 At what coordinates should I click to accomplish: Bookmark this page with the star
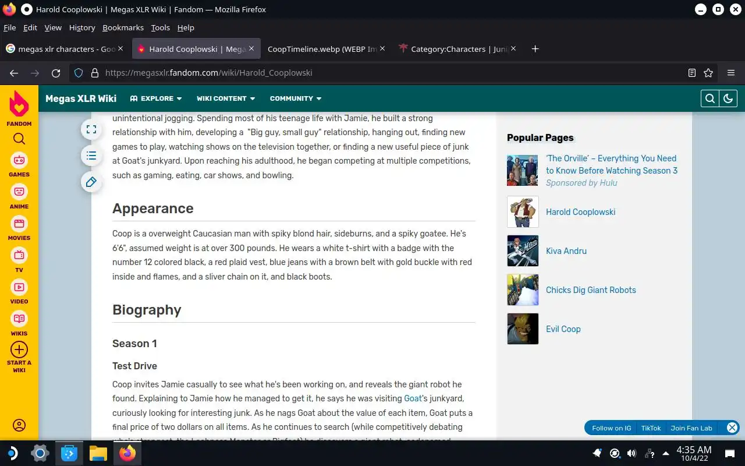pos(708,73)
